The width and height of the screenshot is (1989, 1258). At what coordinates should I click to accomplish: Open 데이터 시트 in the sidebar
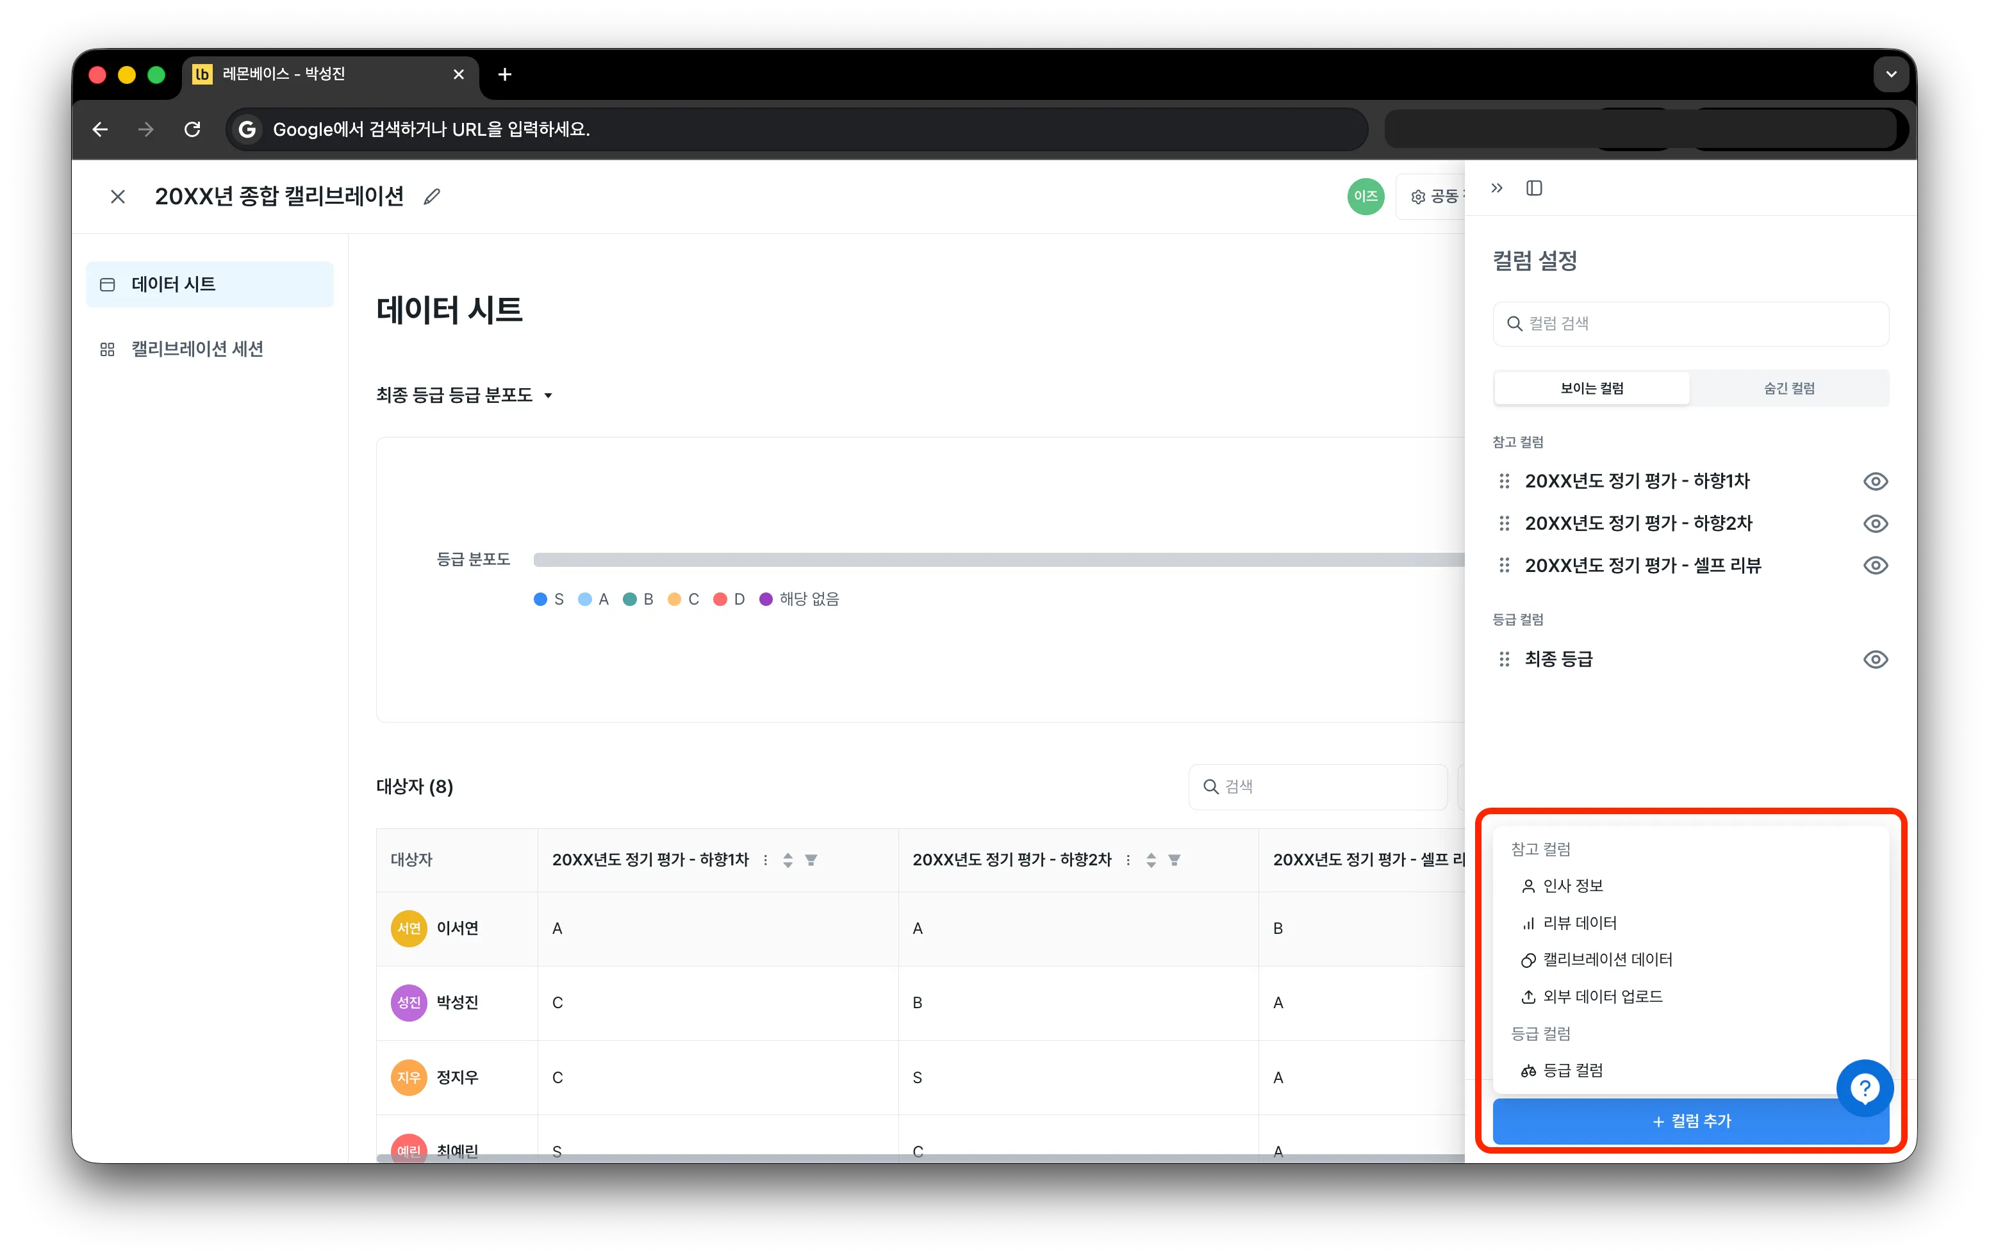click(x=210, y=284)
